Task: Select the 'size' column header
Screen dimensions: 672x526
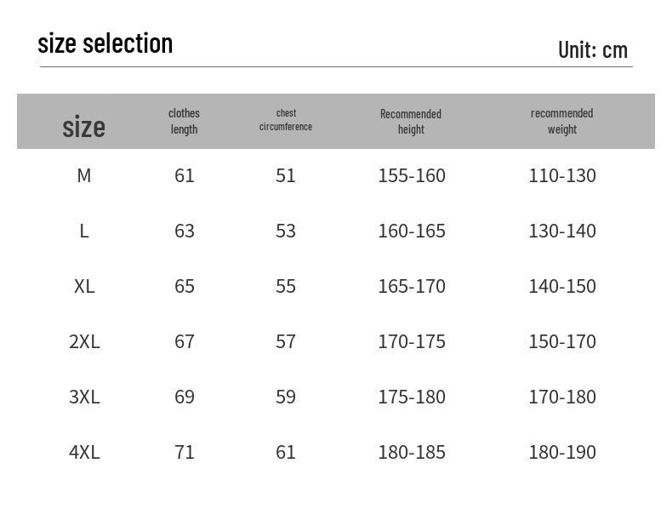Action: 83,127
